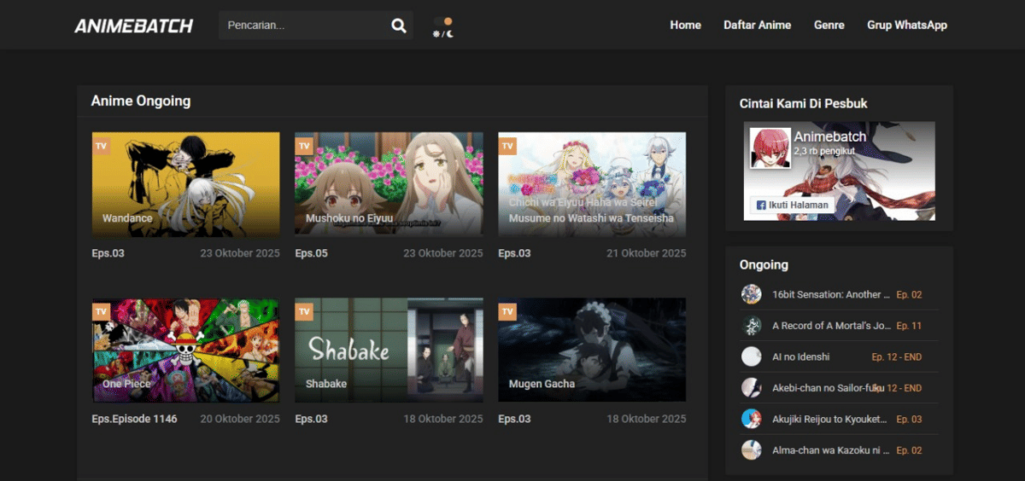This screenshot has height=481, width=1025.
Task: Go to the Genre menu
Action: coord(829,25)
